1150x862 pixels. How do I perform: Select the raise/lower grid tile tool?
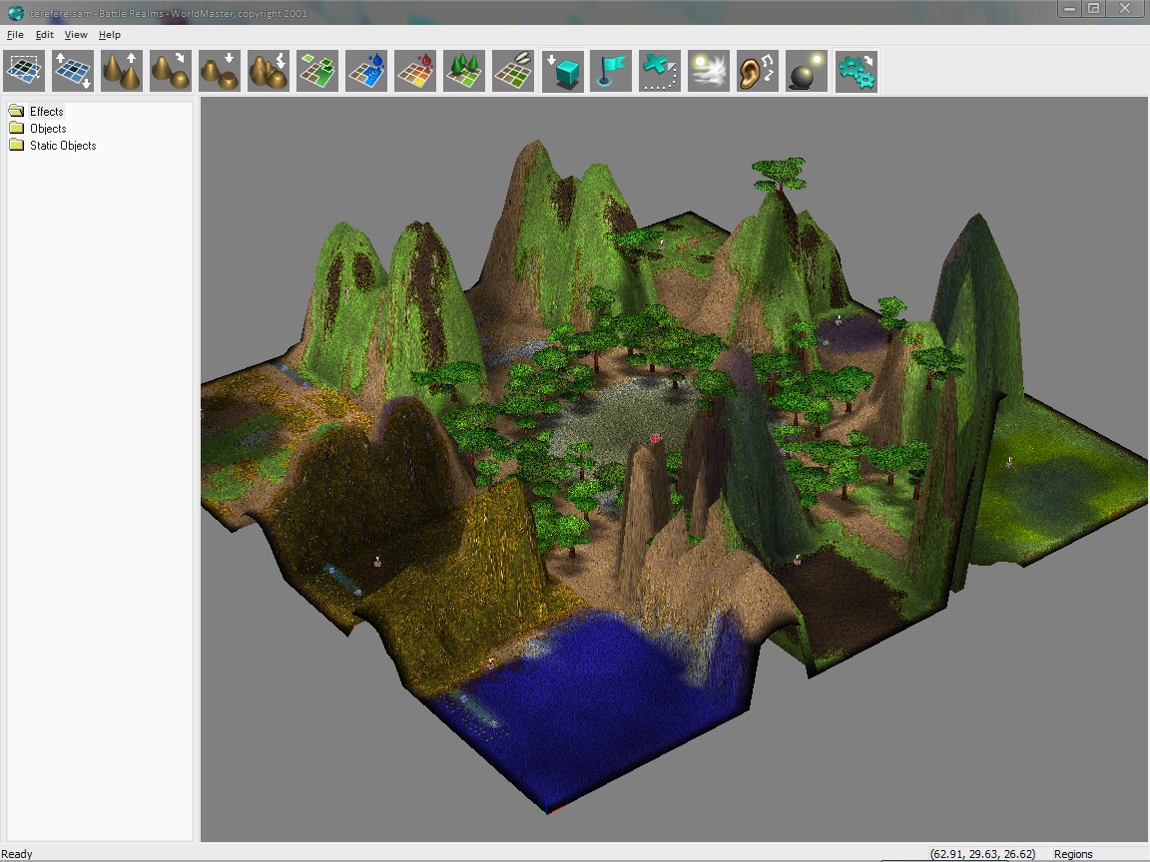tap(73, 71)
